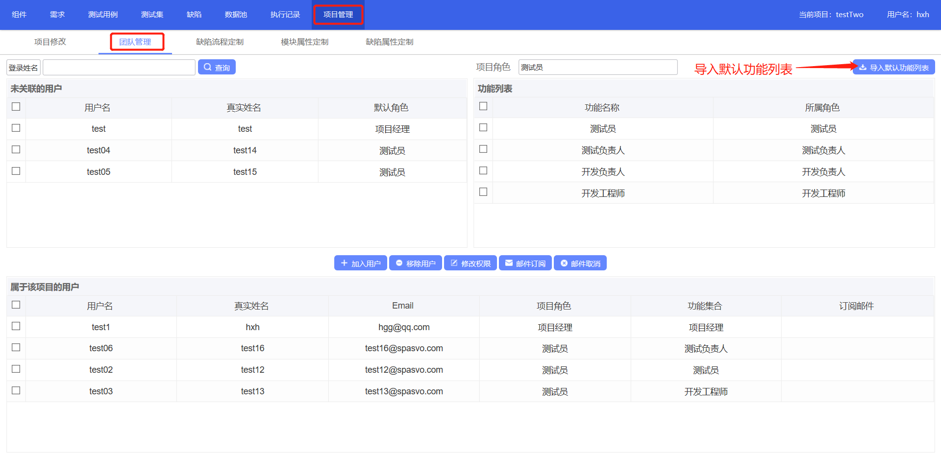
Task: Click the minus icon to remove user
Action: click(399, 263)
